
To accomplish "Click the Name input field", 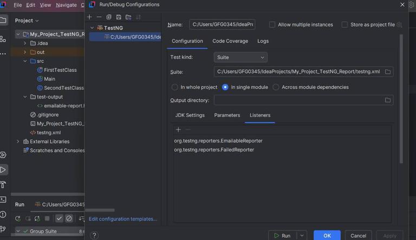I will click(x=222, y=24).
